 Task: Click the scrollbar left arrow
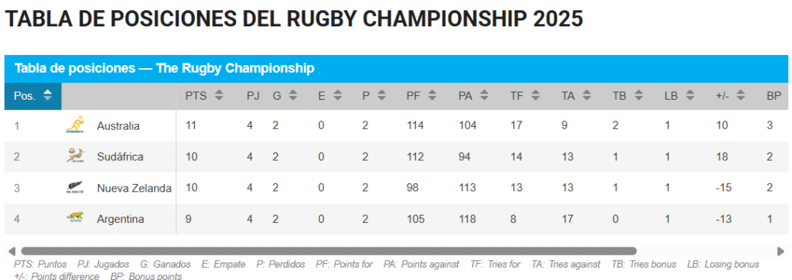point(12,251)
